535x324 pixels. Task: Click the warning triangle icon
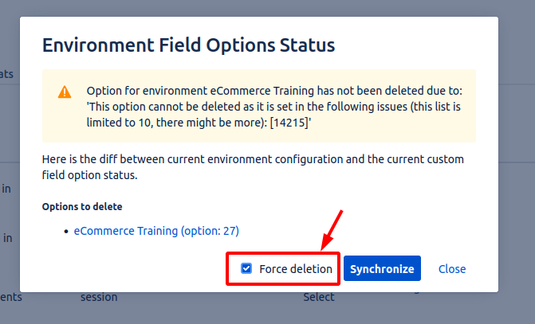click(x=65, y=92)
